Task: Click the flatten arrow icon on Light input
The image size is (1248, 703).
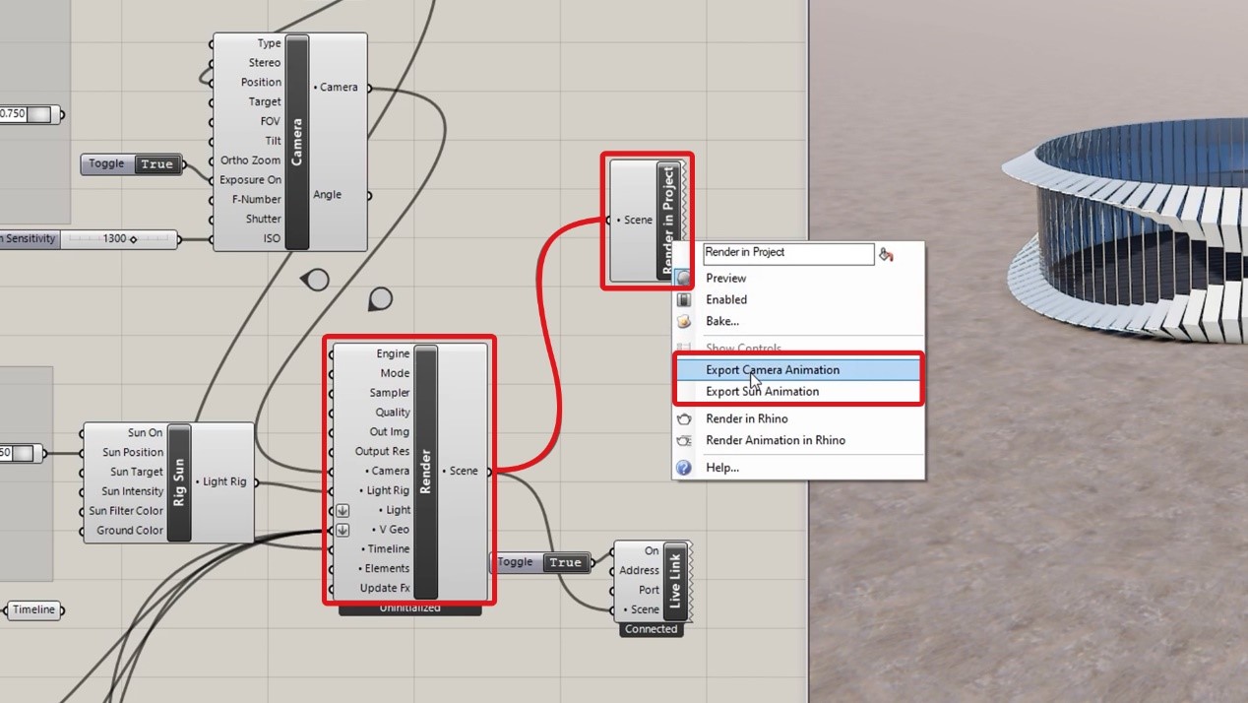Action: pyautogui.click(x=343, y=510)
